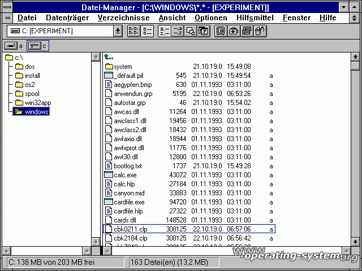This screenshot has width=362, height=271.
Task: Click file pane horizontal scroll left arrow
Action: [x=107, y=251]
